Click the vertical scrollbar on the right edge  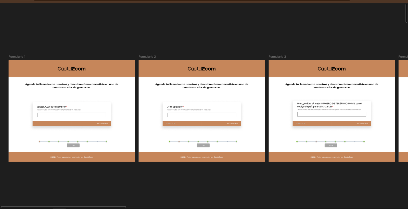[406, 13]
